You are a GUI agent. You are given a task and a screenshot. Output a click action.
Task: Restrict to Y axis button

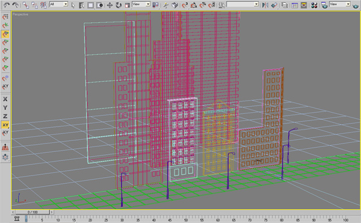[x=5, y=108]
